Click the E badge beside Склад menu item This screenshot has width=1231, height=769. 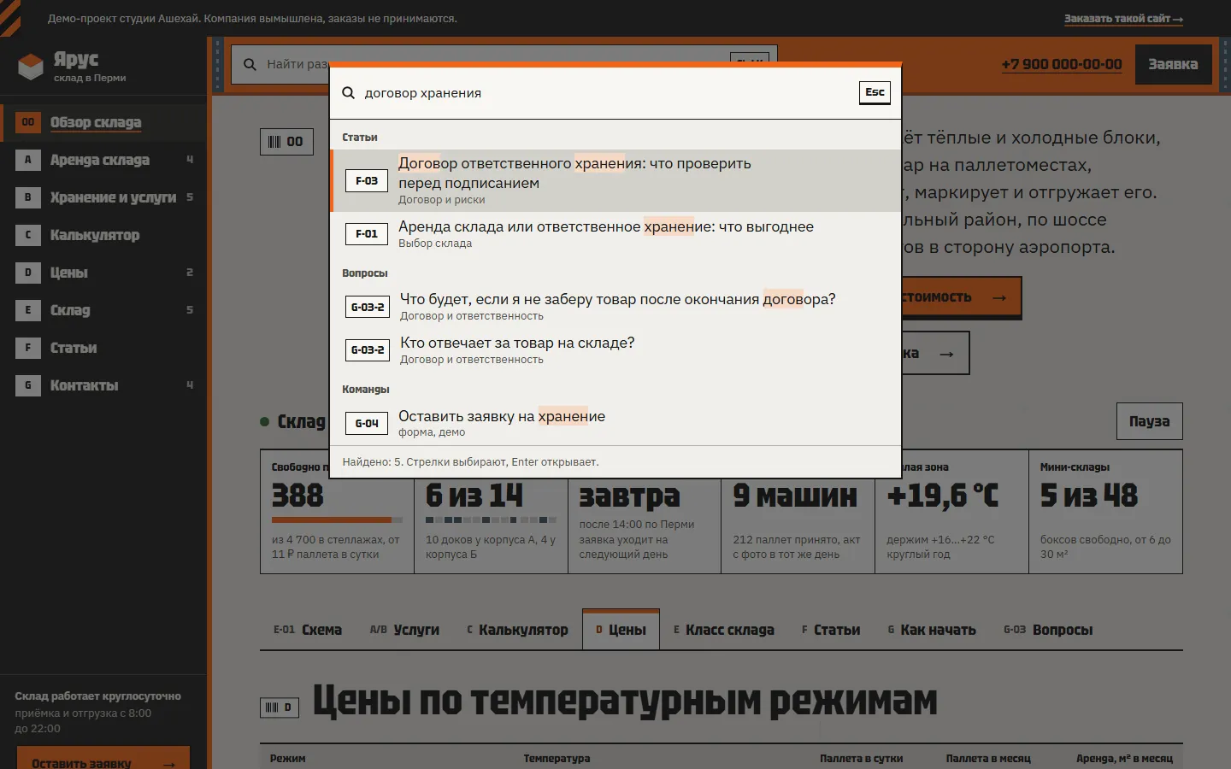pos(28,310)
